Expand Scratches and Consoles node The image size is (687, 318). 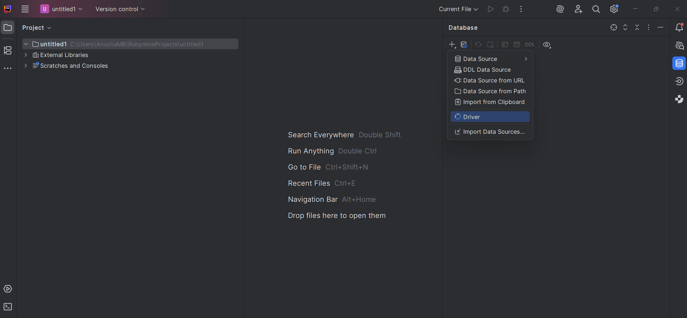click(26, 66)
